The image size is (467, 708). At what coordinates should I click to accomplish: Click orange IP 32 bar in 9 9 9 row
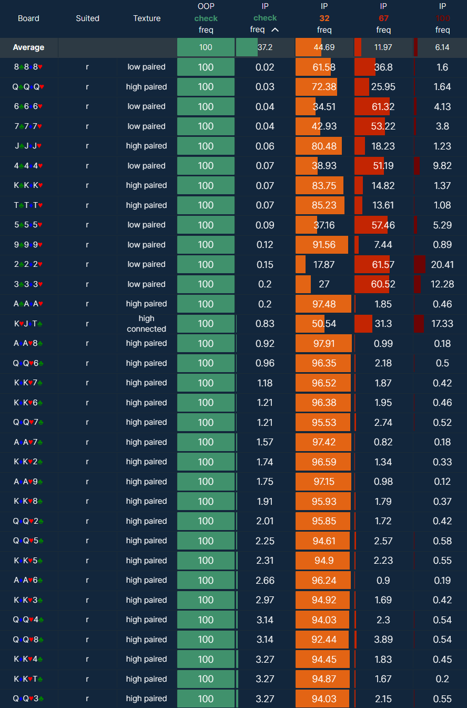tap(321, 245)
